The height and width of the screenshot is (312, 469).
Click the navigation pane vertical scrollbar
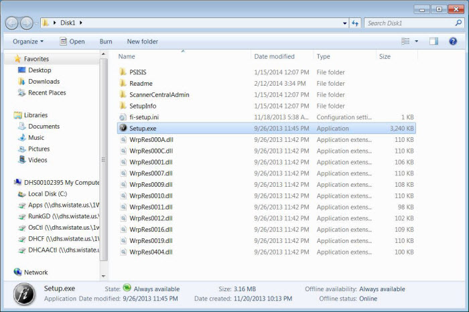103,159
